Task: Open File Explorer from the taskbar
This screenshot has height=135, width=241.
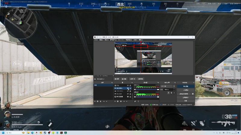Action: 28,133
